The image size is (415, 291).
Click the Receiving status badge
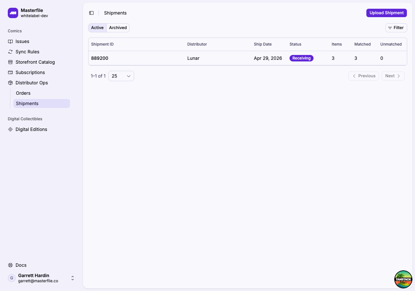[x=302, y=58]
